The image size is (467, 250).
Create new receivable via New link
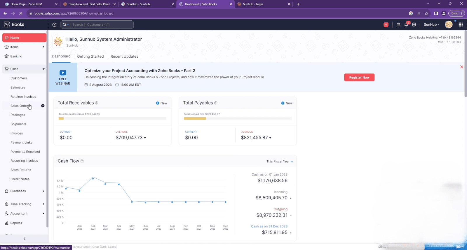[x=162, y=103]
